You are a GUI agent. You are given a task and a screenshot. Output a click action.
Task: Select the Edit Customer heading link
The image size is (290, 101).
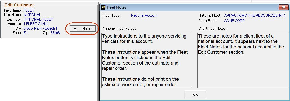click(x=19, y=5)
